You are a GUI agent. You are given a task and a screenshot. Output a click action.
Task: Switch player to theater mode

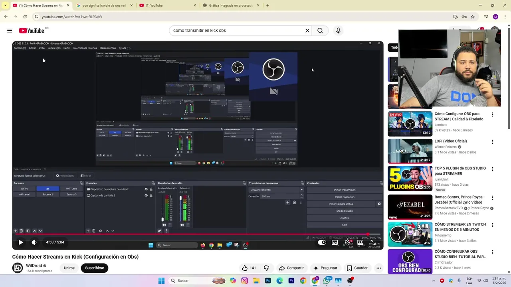(360, 242)
